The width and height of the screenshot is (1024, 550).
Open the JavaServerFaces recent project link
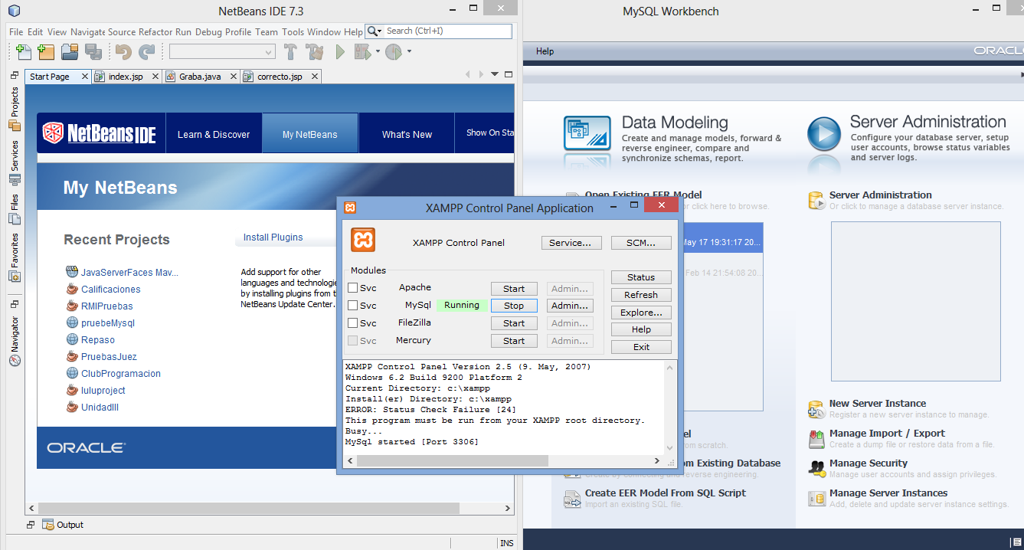(129, 273)
